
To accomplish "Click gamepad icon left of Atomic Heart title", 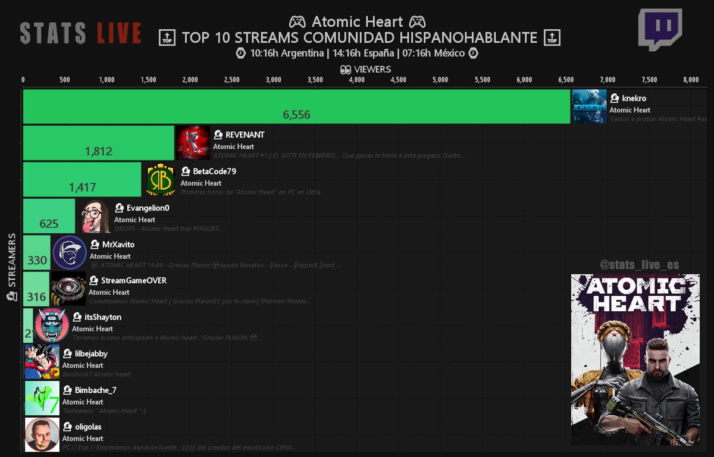I will pos(297,22).
